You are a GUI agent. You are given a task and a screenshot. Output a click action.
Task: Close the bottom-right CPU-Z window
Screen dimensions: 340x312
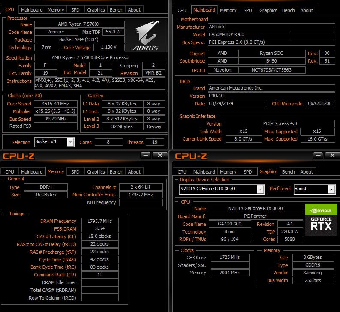coord(332,155)
